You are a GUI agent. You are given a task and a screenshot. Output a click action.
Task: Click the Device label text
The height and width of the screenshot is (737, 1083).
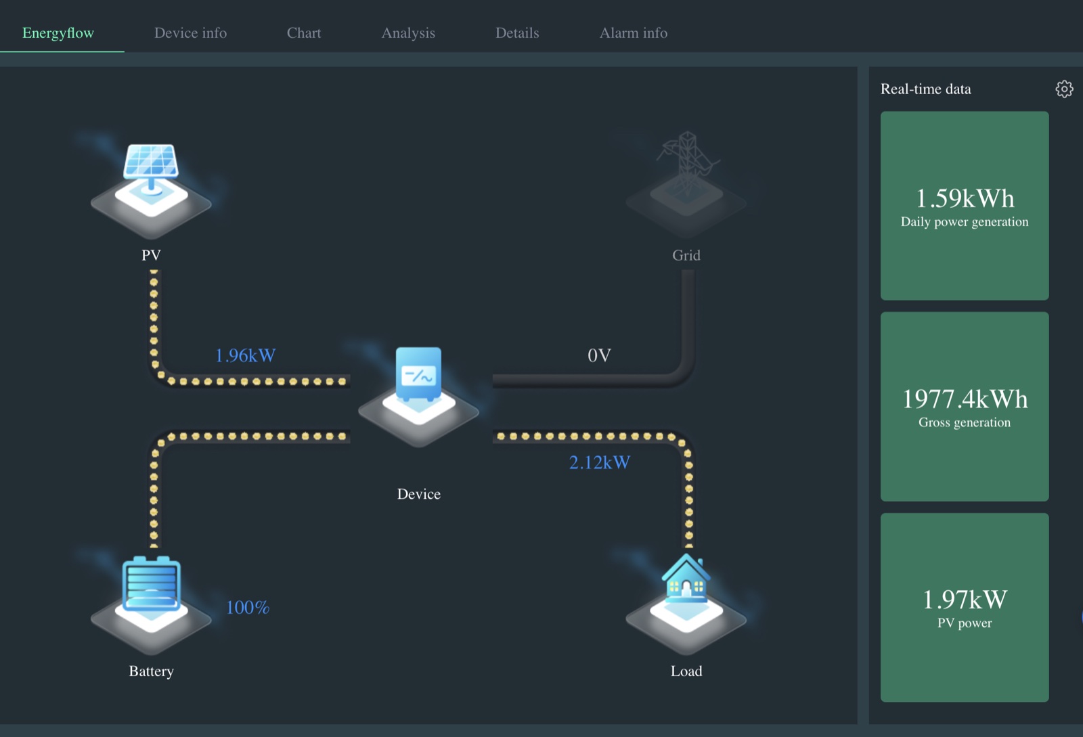(x=418, y=494)
